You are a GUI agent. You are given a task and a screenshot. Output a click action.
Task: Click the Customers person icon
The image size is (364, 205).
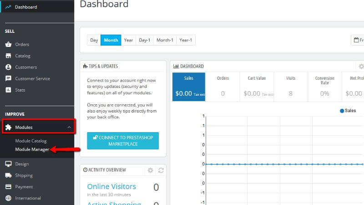click(x=8, y=67)
